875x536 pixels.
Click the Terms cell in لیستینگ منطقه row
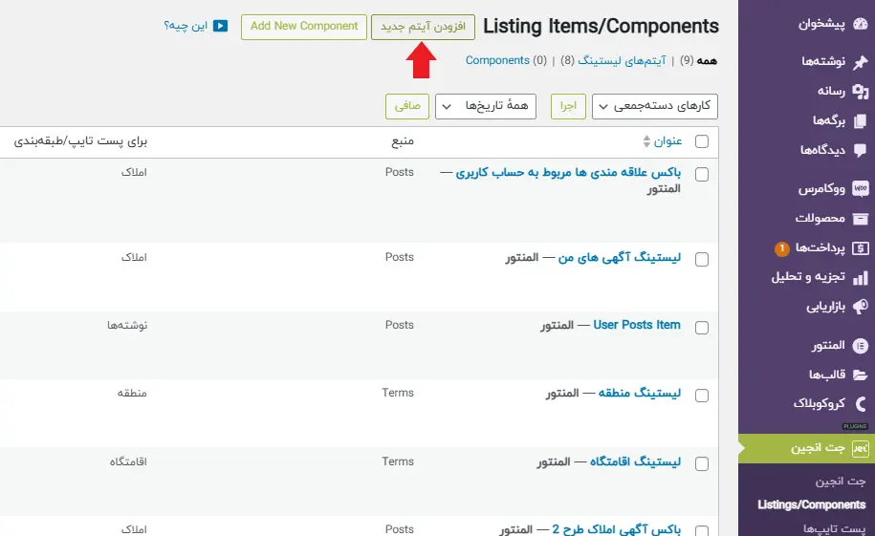pyautogui.click(x=398, y=393)
